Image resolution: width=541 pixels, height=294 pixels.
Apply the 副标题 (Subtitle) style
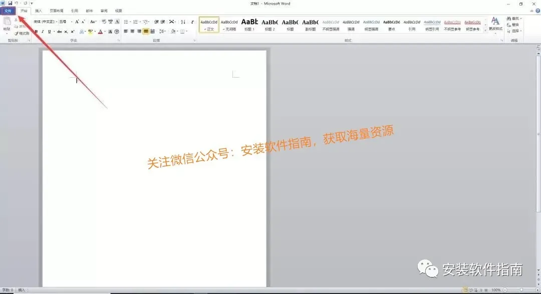(311, 25)
